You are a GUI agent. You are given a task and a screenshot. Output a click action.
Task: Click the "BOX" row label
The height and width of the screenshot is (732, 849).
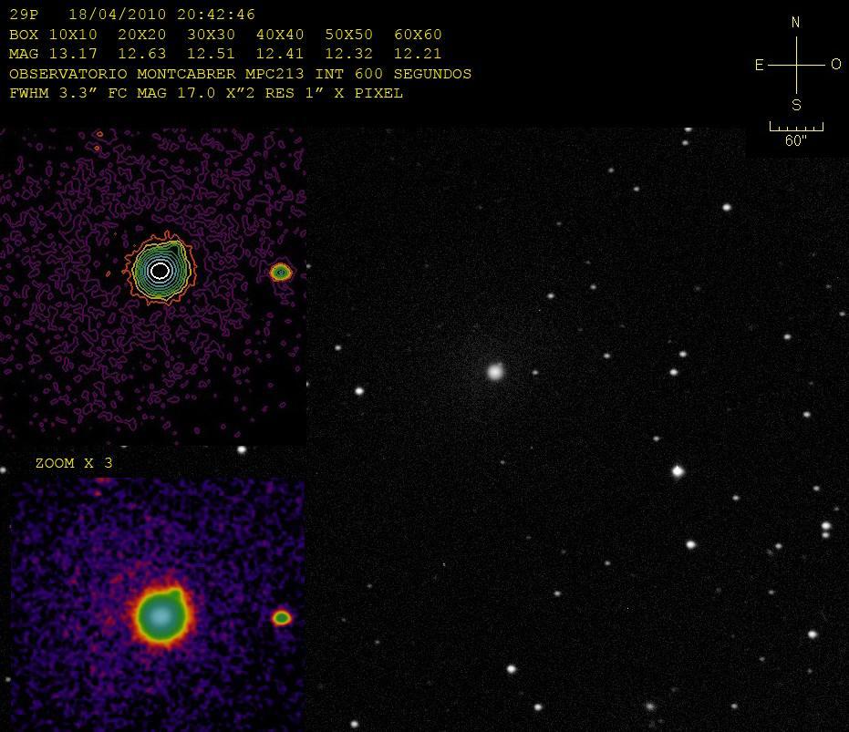pos(24,35)
